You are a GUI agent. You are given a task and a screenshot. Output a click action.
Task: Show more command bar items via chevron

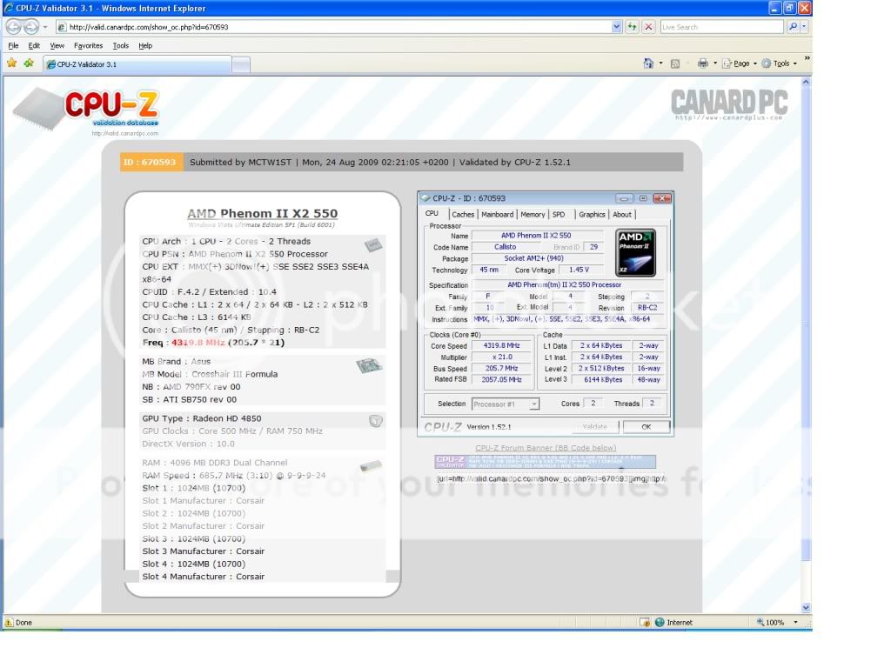coord(807,58)
